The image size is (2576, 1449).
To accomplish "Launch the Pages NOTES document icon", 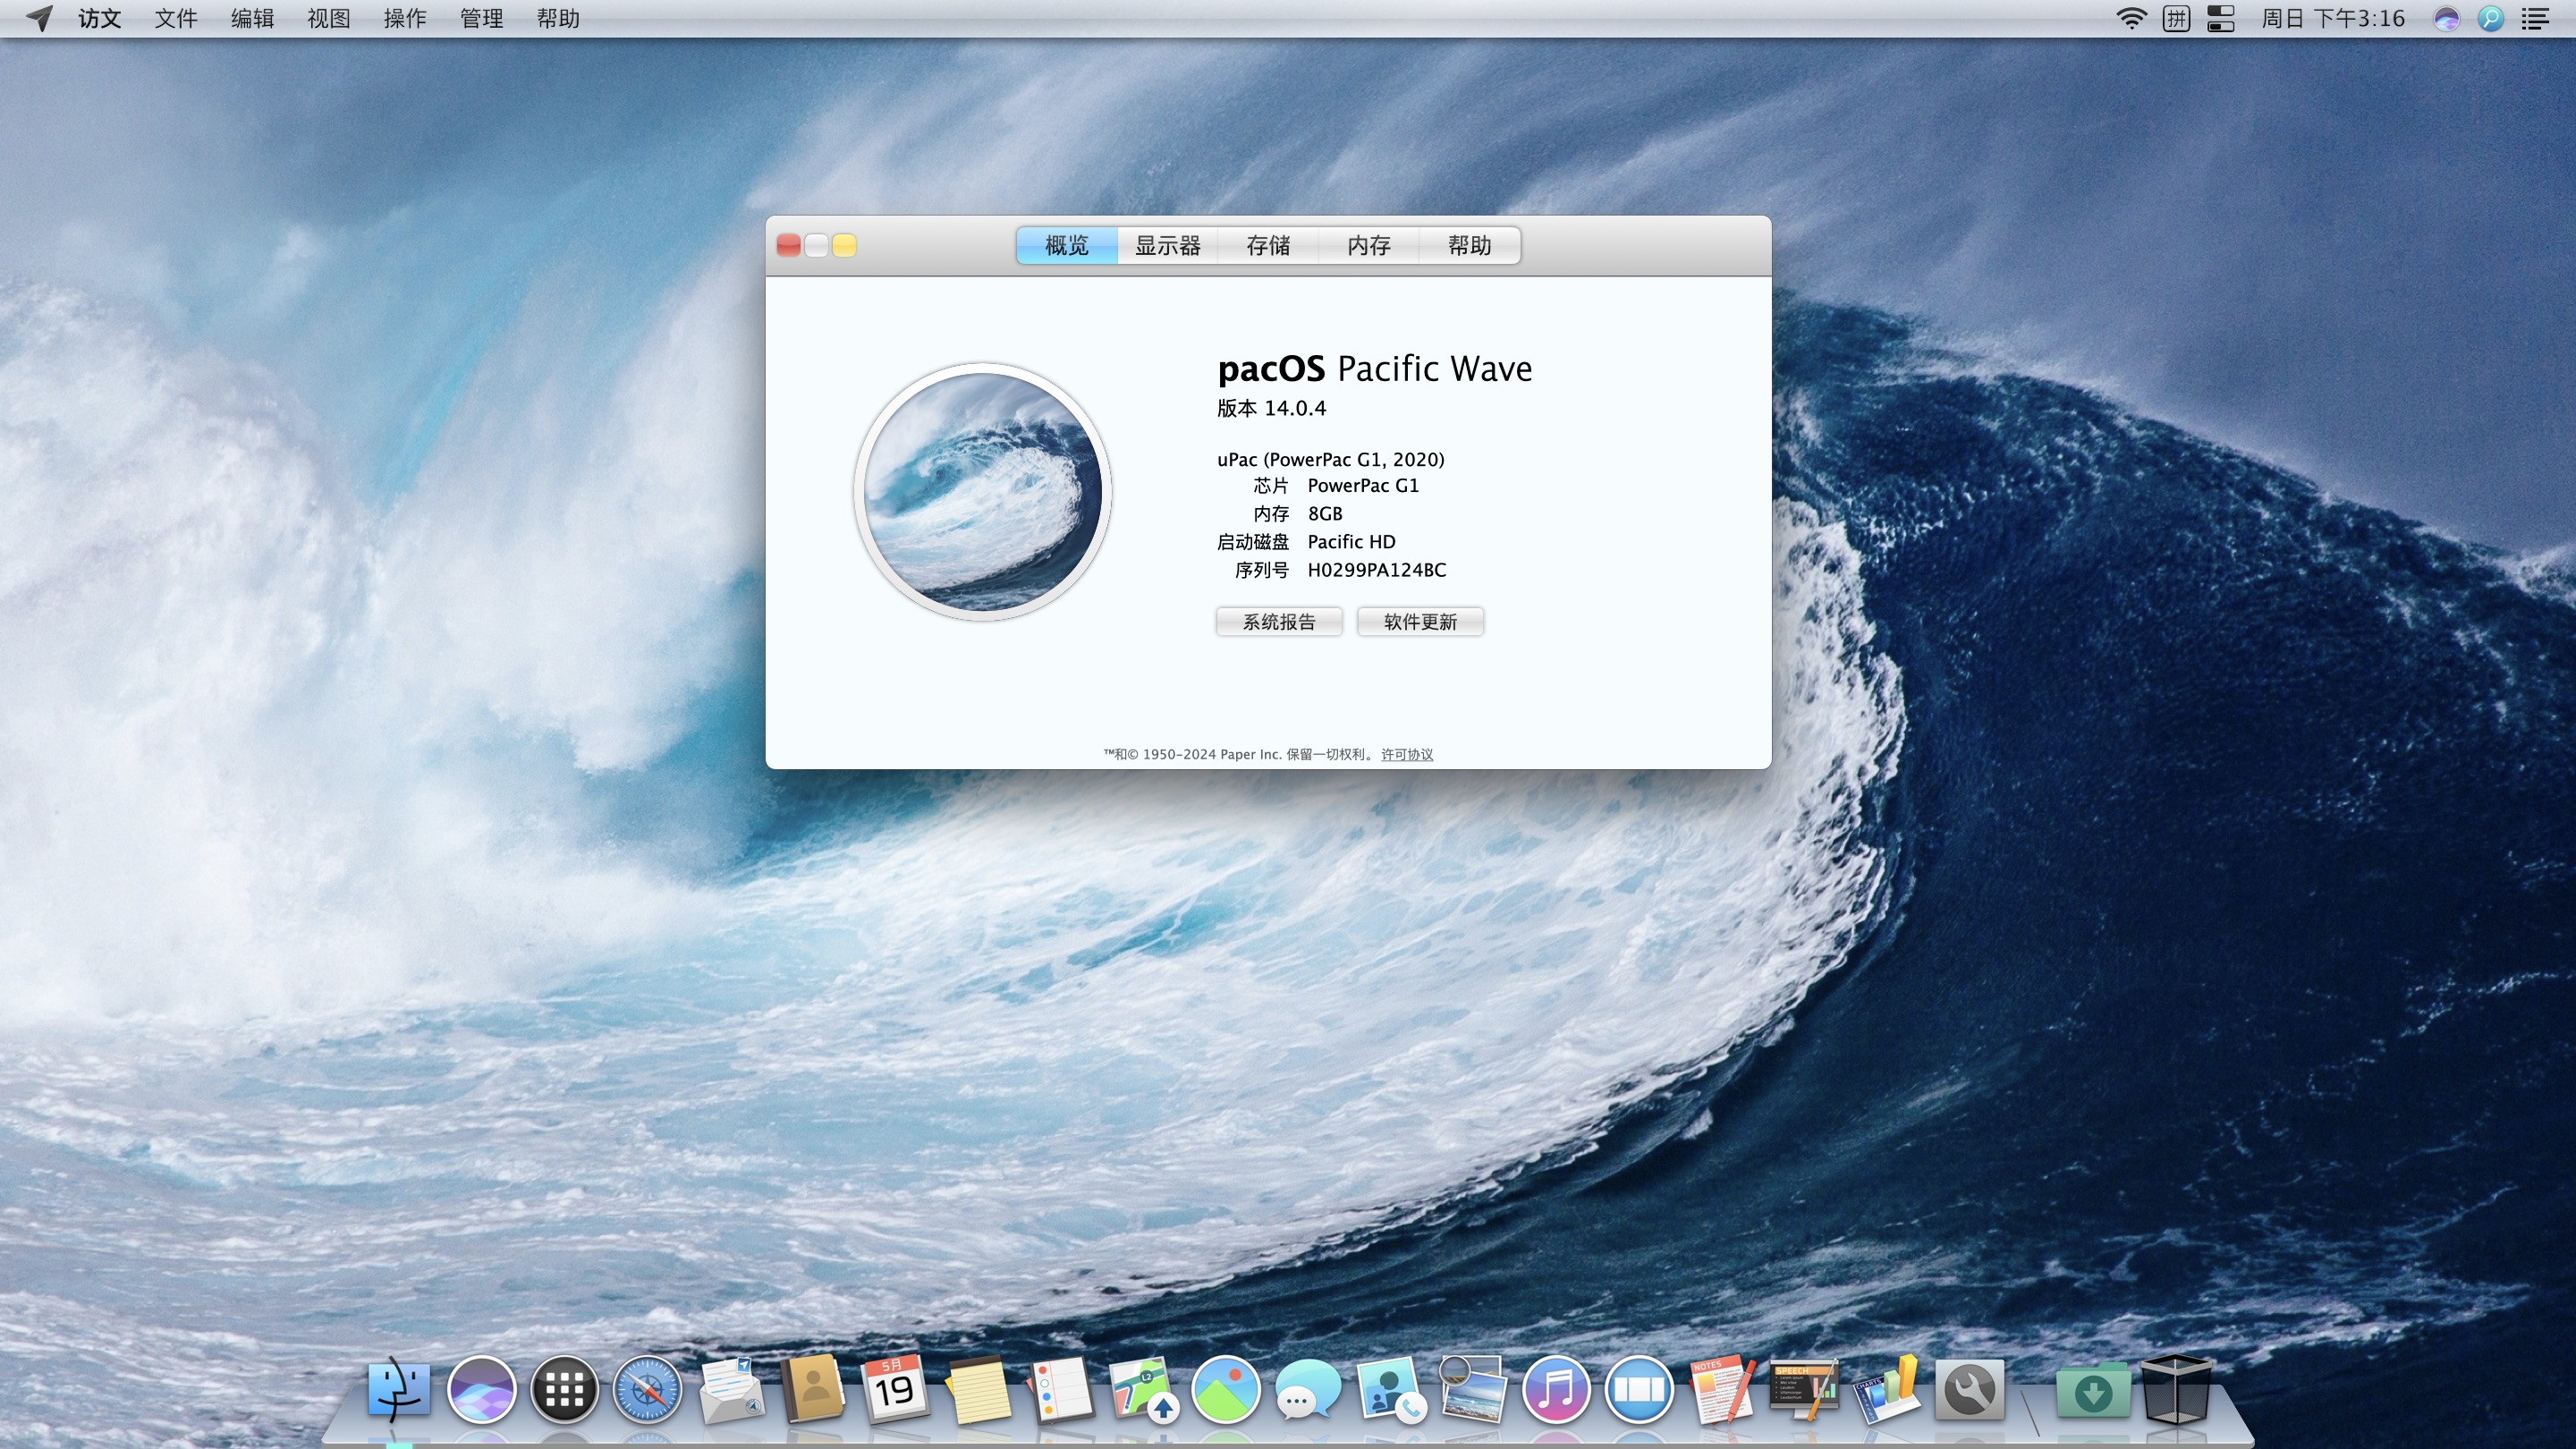I will (x=1721, y=1389).
